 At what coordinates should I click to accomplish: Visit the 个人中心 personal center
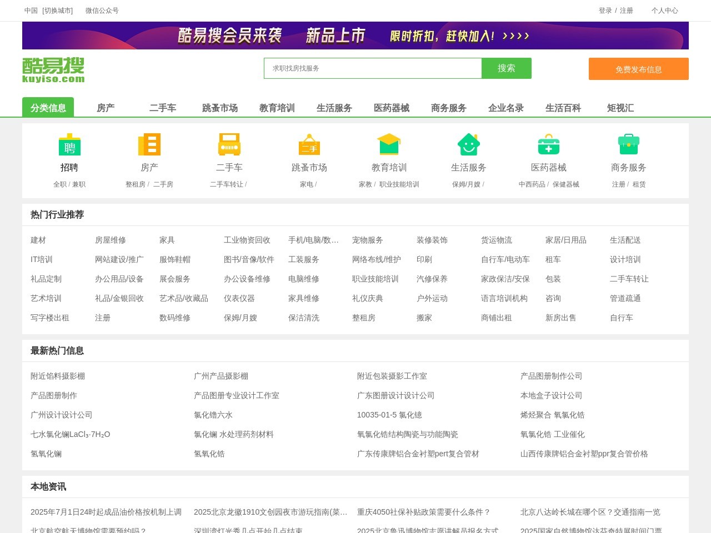click(x=665, y=10)
